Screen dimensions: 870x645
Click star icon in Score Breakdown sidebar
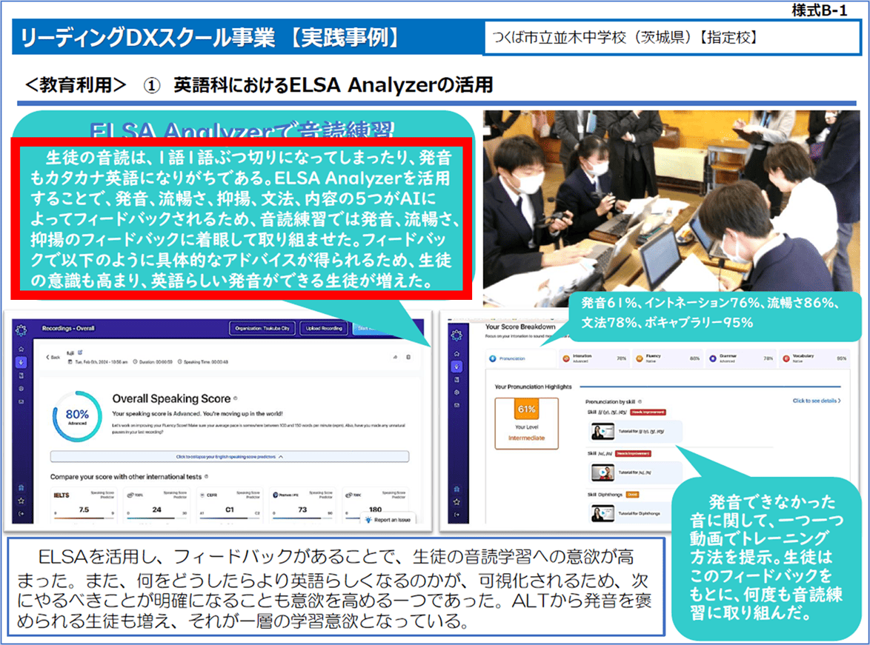click(x=456, y=502)
